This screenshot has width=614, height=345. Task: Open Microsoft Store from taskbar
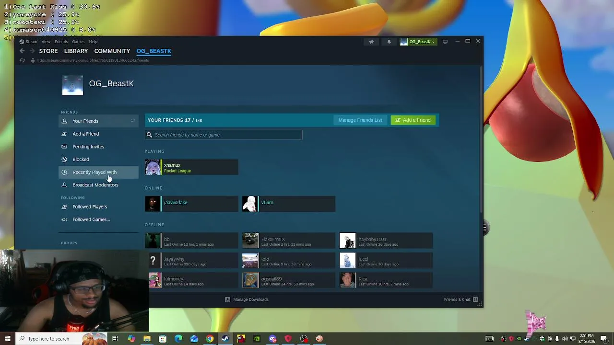coord(163,339)
